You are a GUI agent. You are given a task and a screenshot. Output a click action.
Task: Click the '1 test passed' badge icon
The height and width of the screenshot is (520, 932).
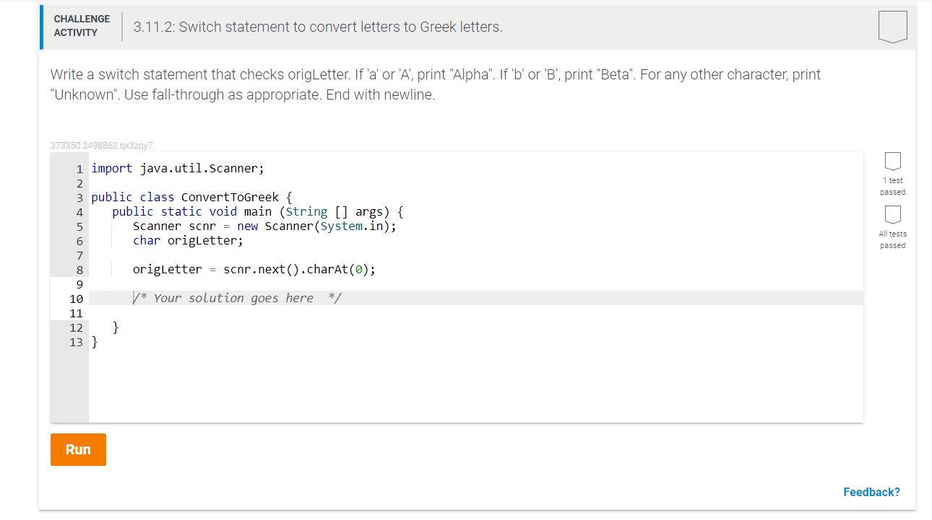(x=893, y=162)
